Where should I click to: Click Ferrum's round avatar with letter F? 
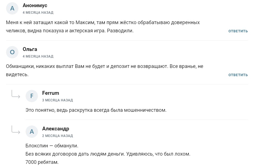click(x=32, y=96)
